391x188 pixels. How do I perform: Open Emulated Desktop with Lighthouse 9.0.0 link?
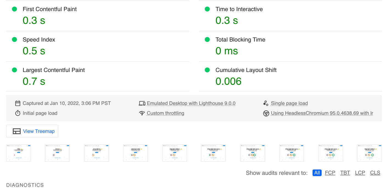[191, 103]
